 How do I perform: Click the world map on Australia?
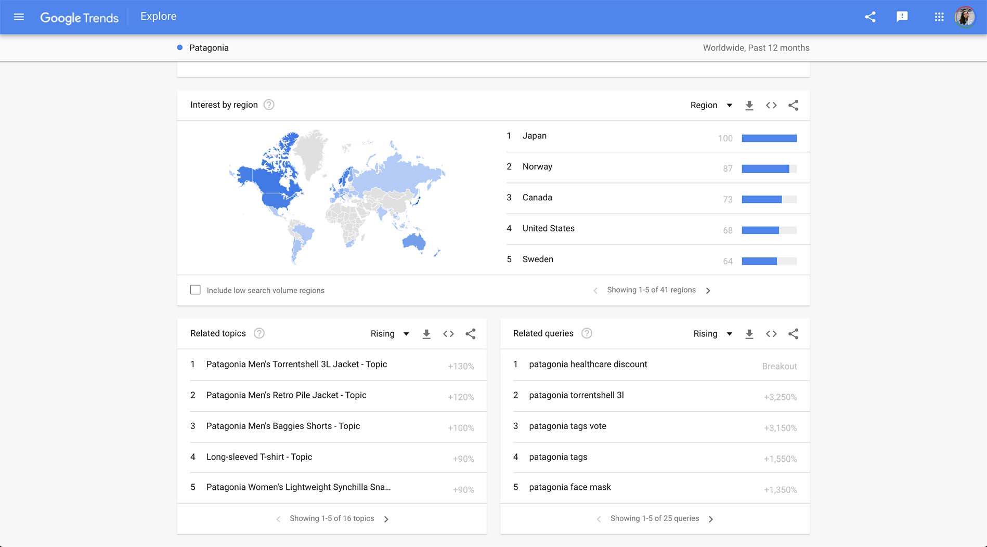click(x=414, y=242)
